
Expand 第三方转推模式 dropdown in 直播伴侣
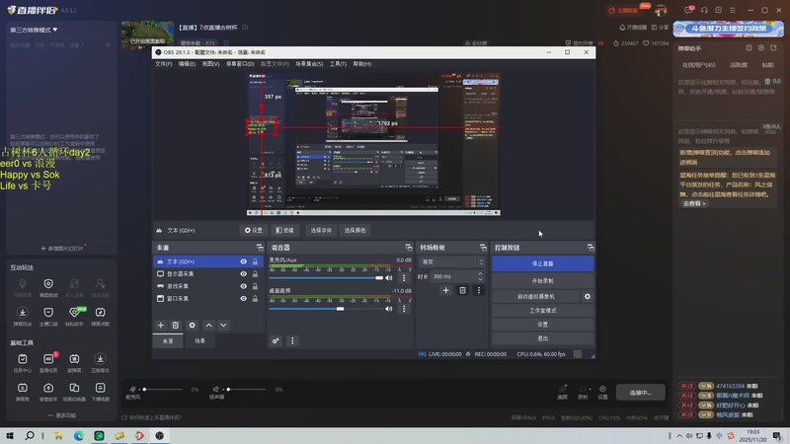pos(34,30)
